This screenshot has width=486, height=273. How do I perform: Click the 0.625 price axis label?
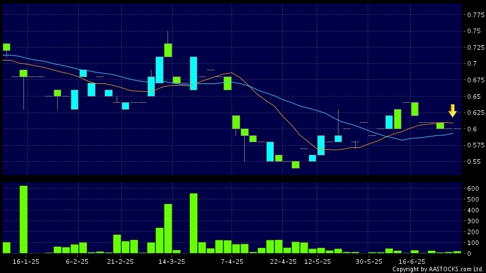coord(476,113)
